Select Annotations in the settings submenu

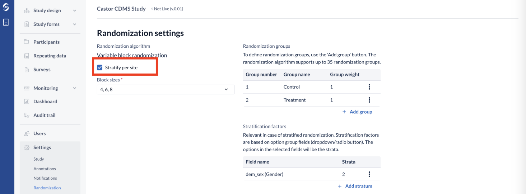coord(45,169)
